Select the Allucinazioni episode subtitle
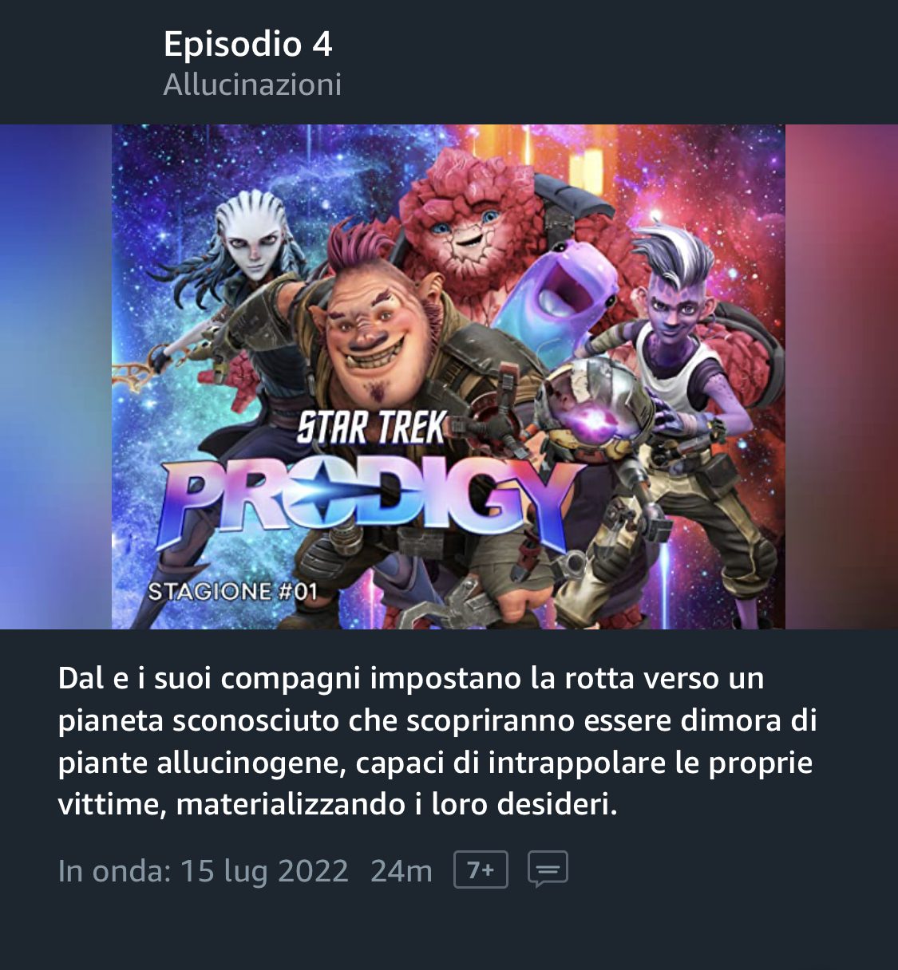The height and width of the screenshot is (970, 898). point(252,85)
